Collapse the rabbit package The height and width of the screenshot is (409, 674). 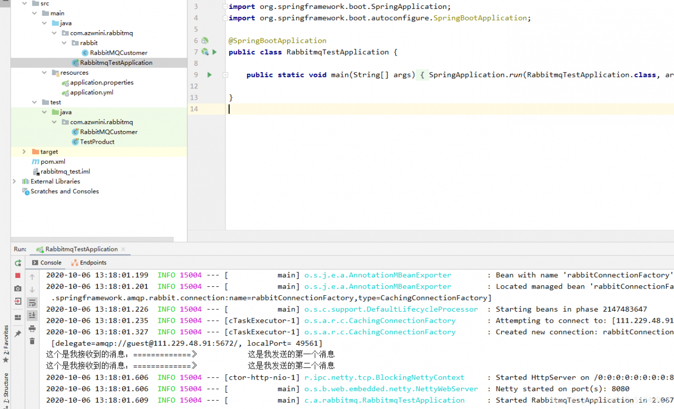pyautogui.click(x=64, y=43)
